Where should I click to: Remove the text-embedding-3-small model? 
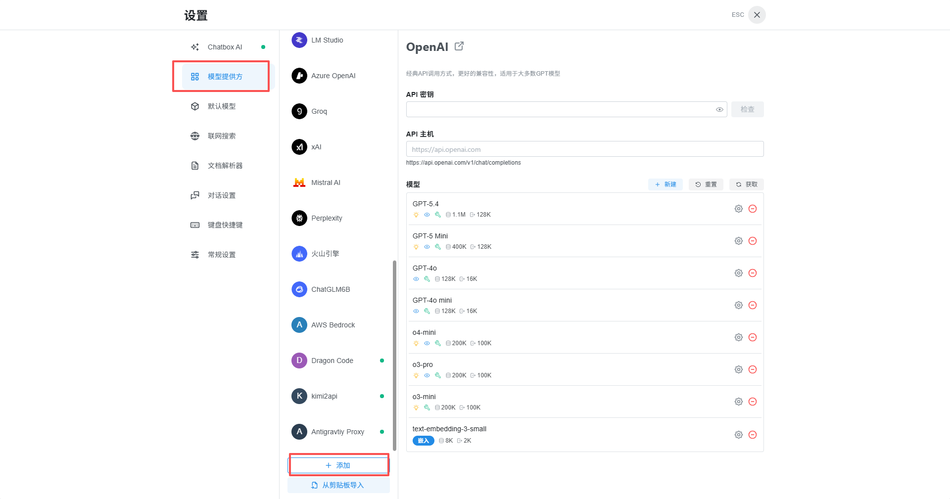[753, 435]
